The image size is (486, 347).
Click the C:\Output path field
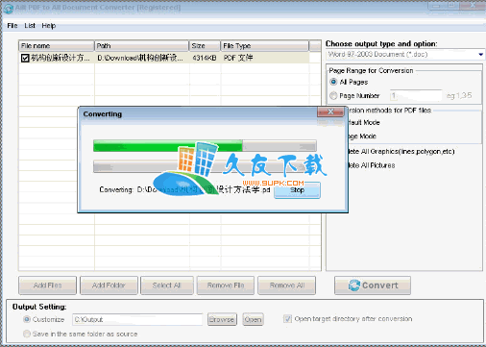pos(137,319)
